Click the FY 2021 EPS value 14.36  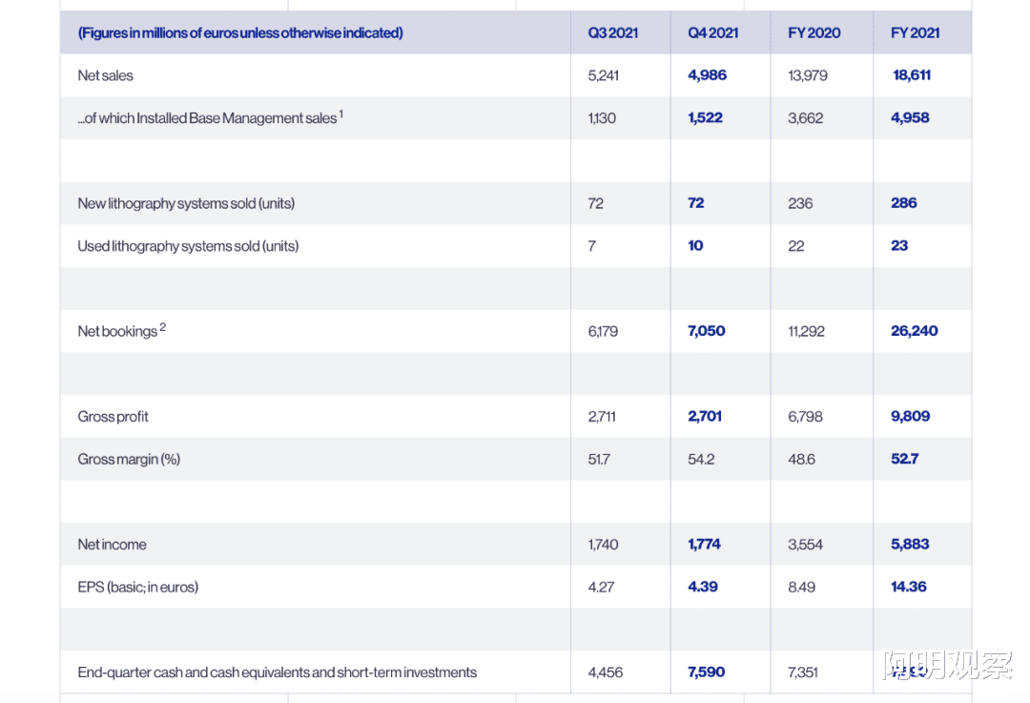(909, 587)
